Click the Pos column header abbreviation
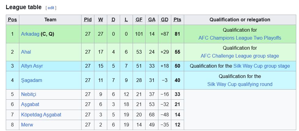 pos(12,20)
